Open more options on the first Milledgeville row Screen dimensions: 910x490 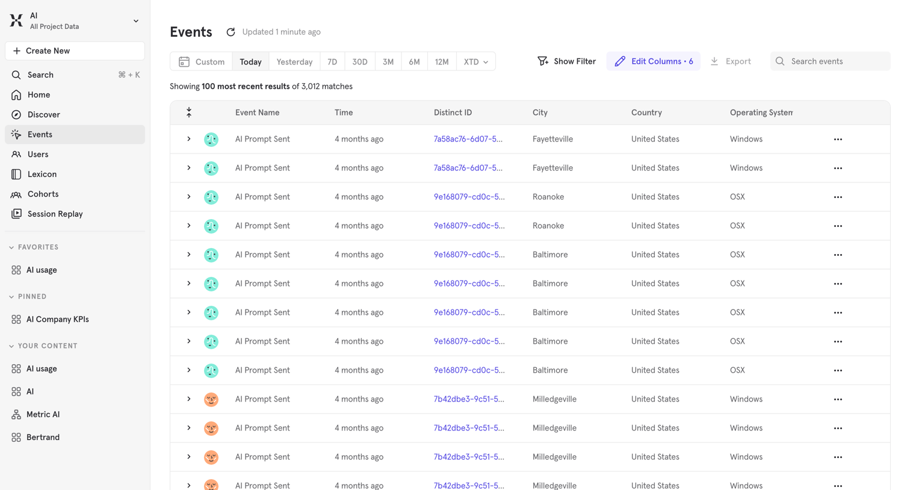[x=838, y=399]
